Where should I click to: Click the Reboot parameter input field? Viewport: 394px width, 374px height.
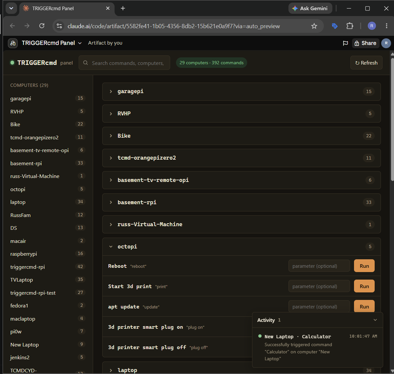[x=319, y=266]
